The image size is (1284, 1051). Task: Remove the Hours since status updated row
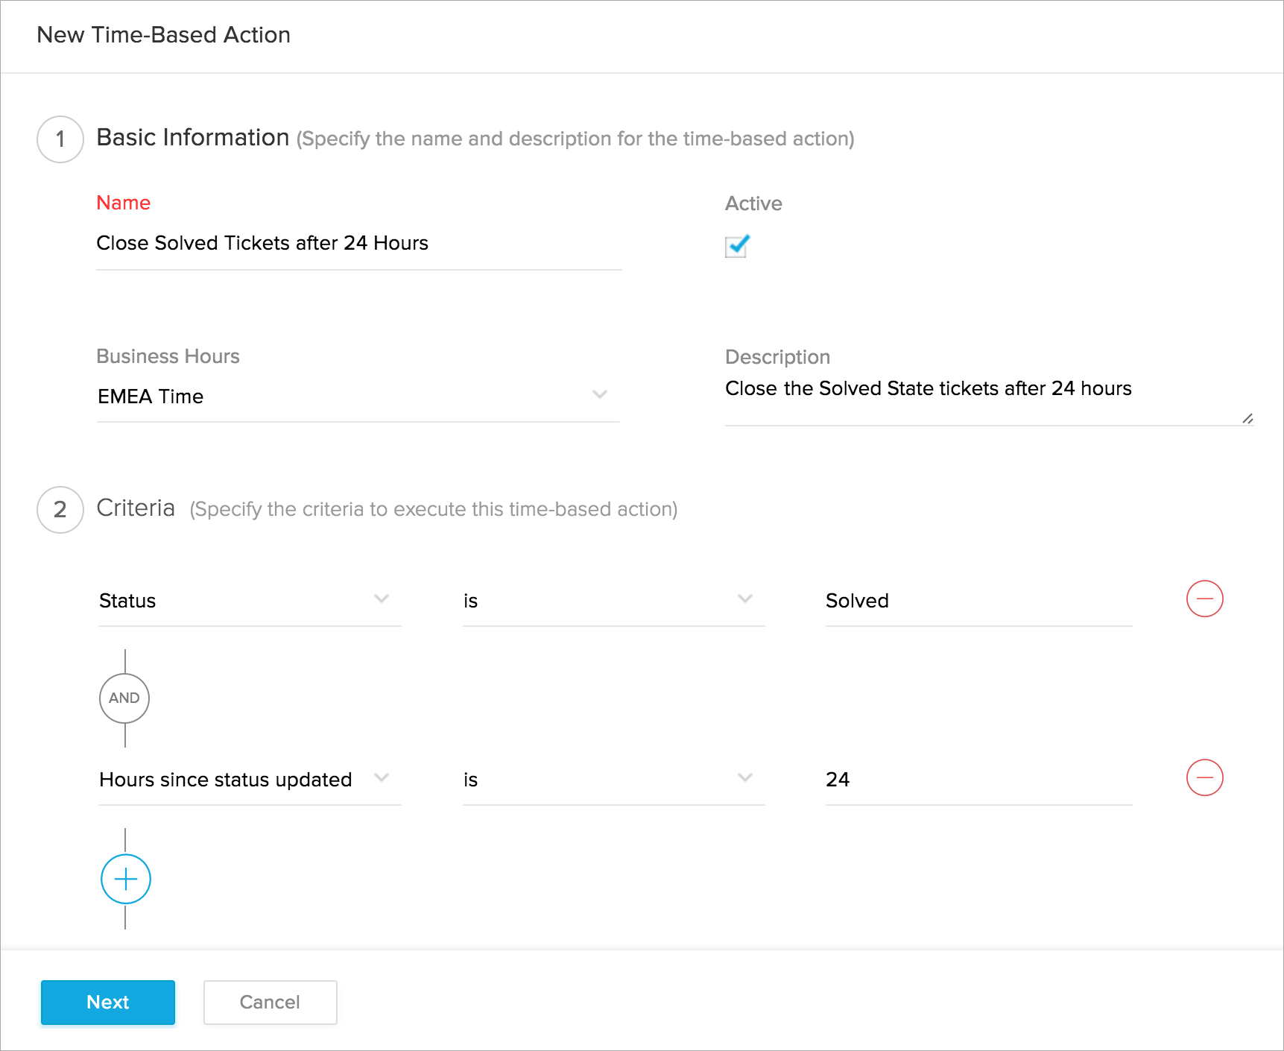[1204, 777]
